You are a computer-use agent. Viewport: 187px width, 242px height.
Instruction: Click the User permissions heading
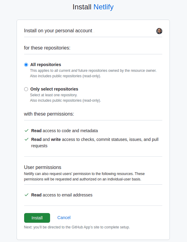(x=43, y=167)
